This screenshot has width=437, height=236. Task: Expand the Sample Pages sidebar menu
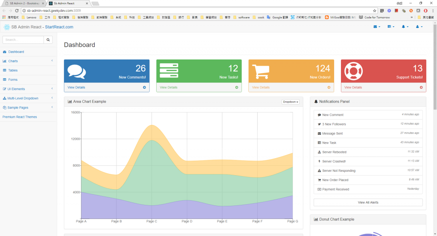tap(28, 108)
